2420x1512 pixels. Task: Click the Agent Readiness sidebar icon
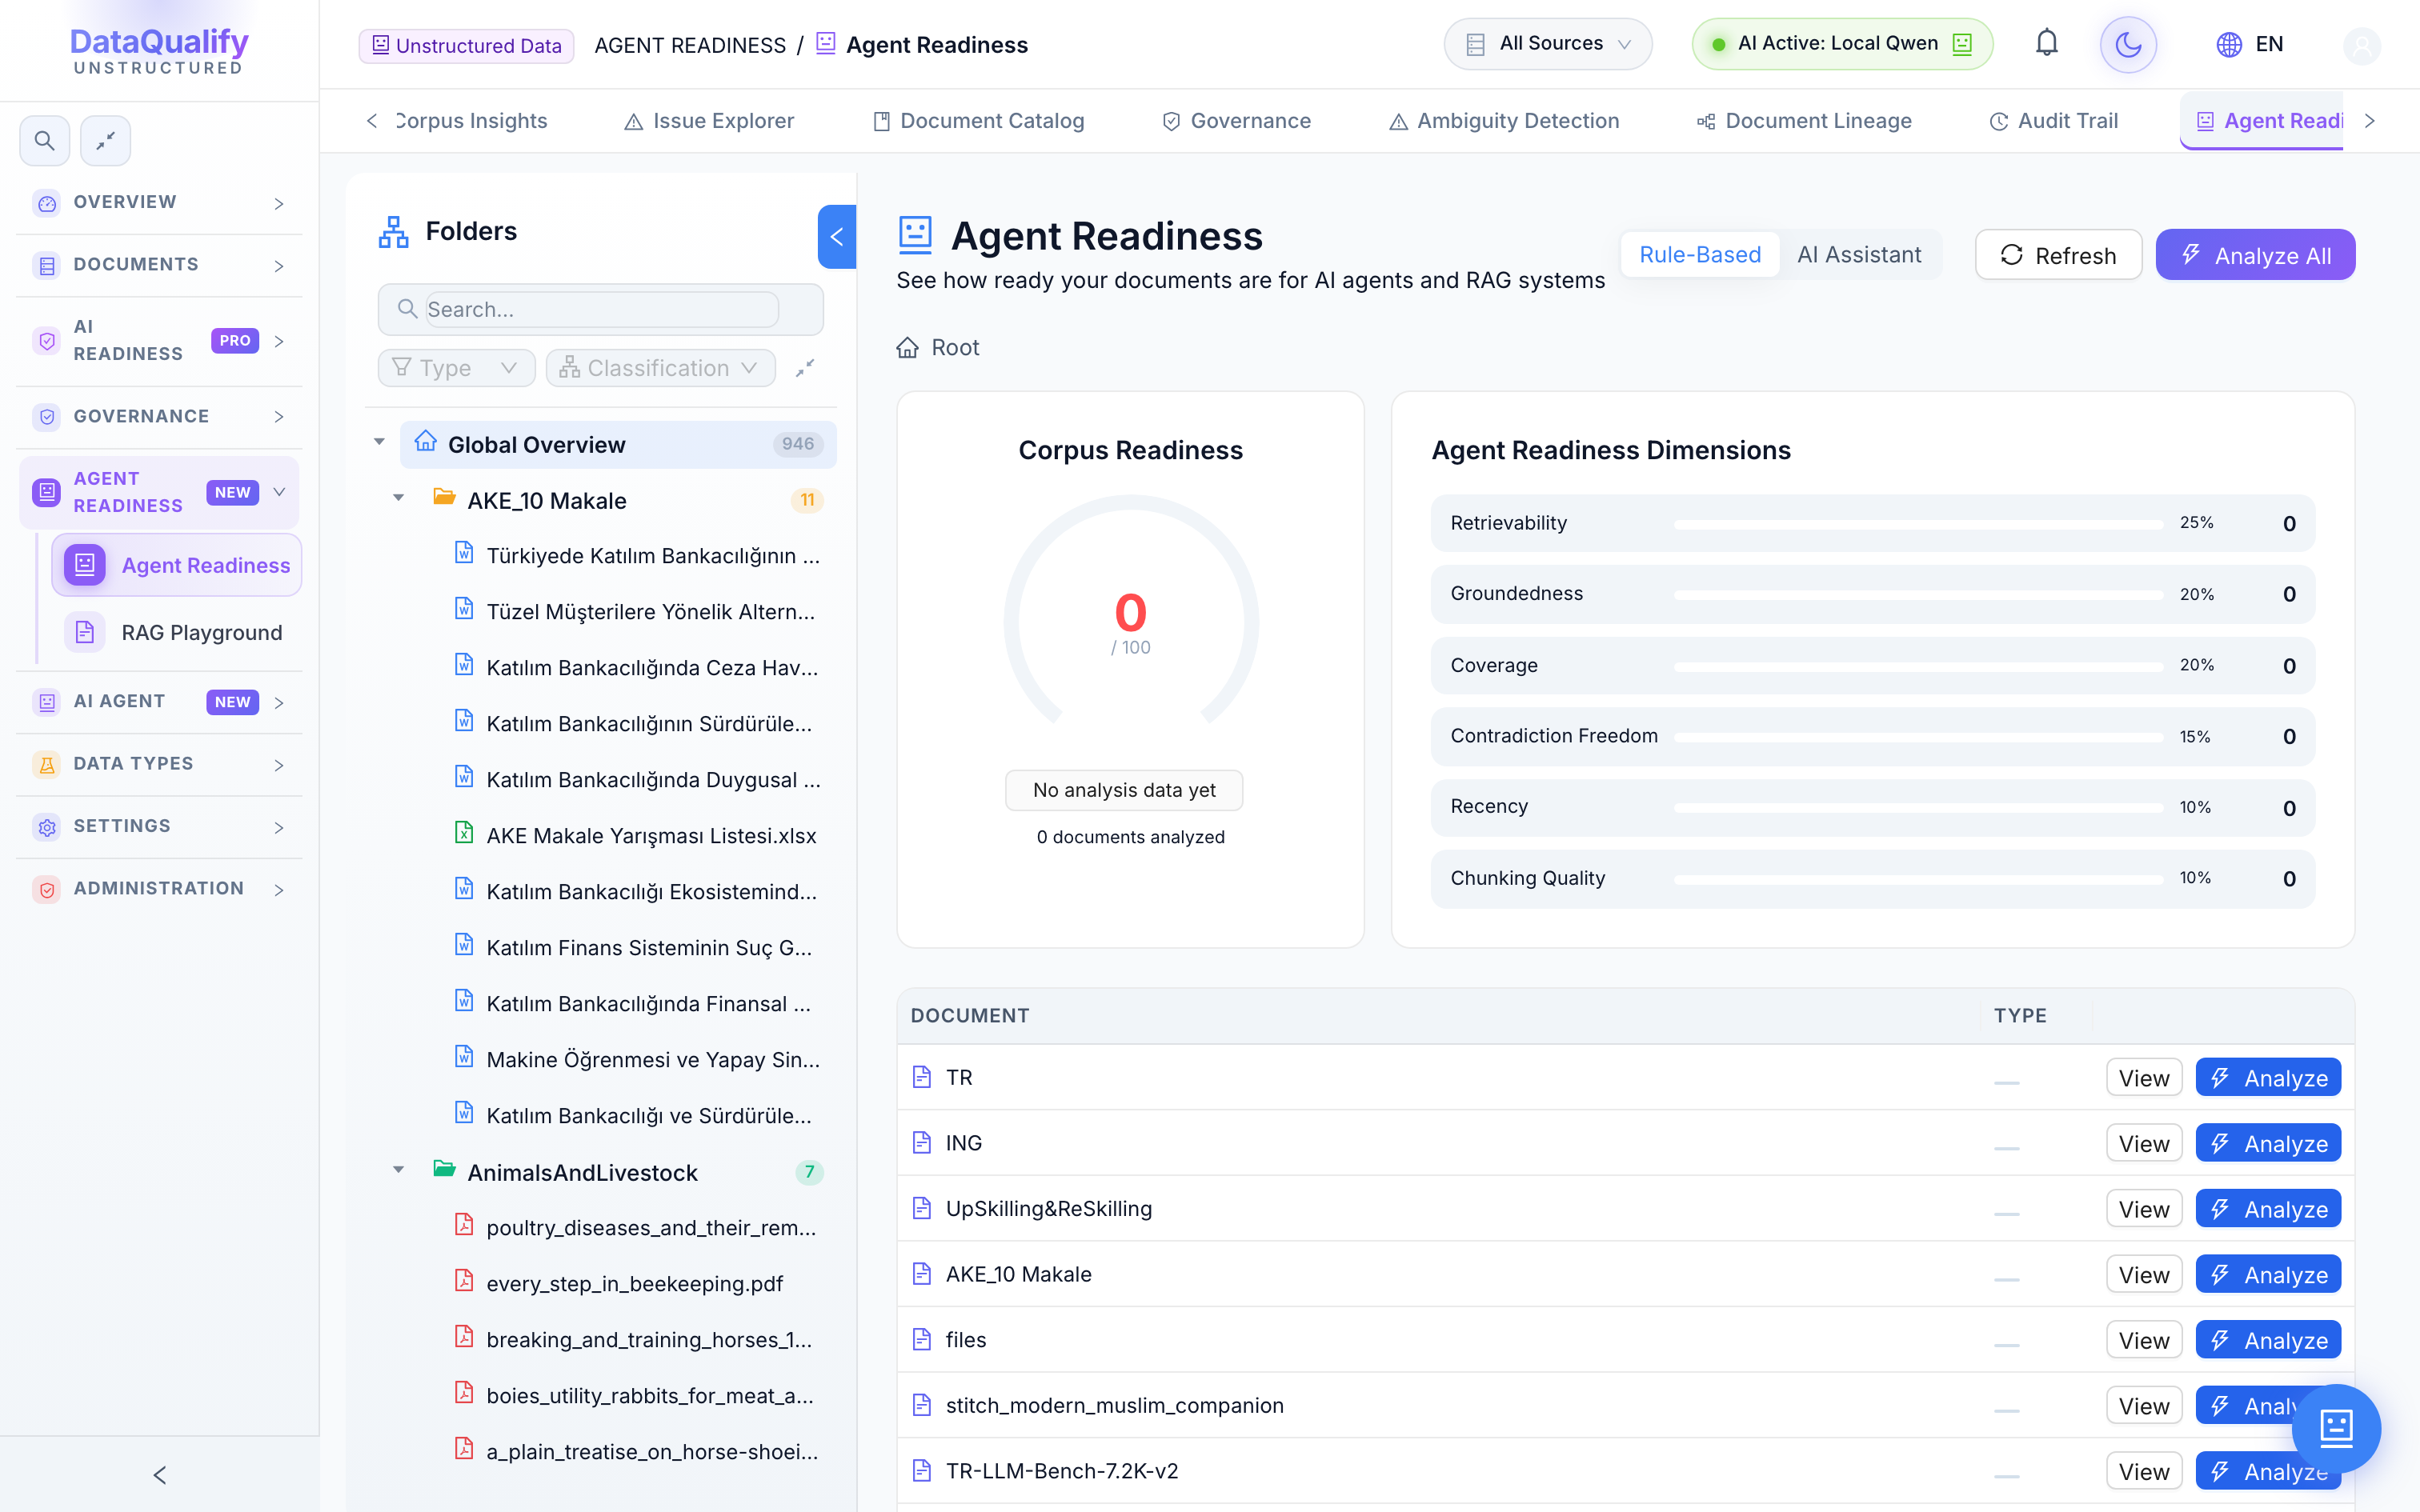pos(85,565)
